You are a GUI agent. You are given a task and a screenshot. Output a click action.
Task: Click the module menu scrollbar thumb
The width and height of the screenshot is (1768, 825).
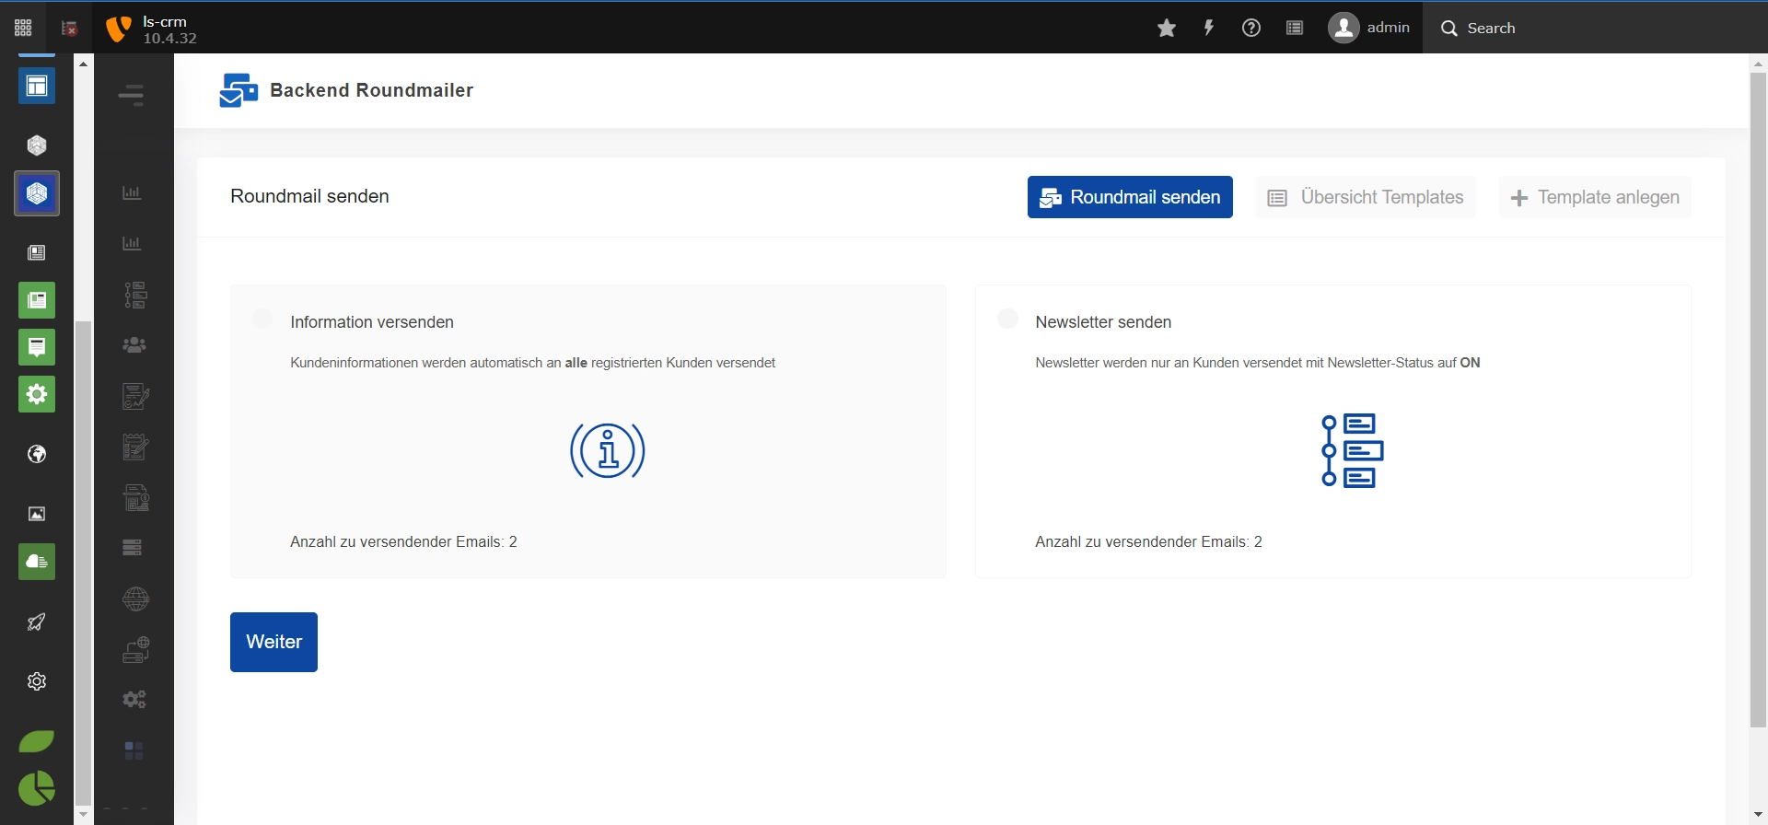84,564
